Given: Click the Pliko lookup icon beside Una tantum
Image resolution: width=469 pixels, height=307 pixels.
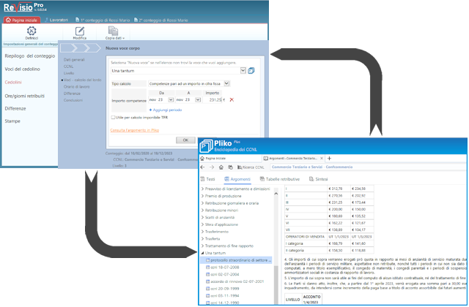Looking at the screenshot, I should click(x=251, y=71).
